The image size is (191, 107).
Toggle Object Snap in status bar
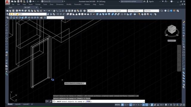pyautogui.click(x=147, y=105)
